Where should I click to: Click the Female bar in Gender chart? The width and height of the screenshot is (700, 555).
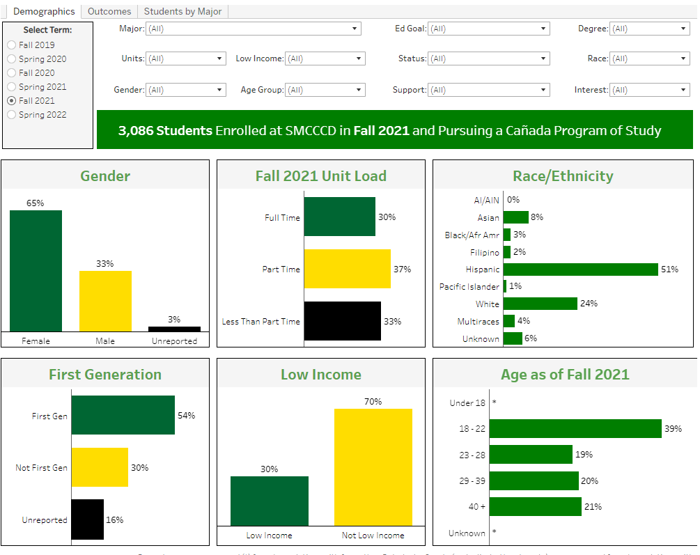(36, 271)
